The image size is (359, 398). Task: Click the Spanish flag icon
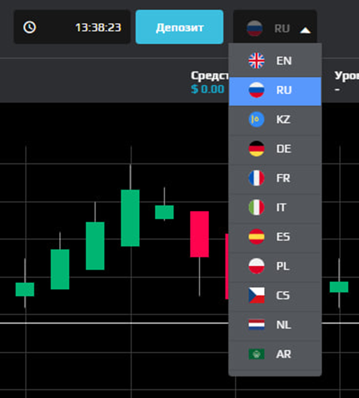[257, 237]
